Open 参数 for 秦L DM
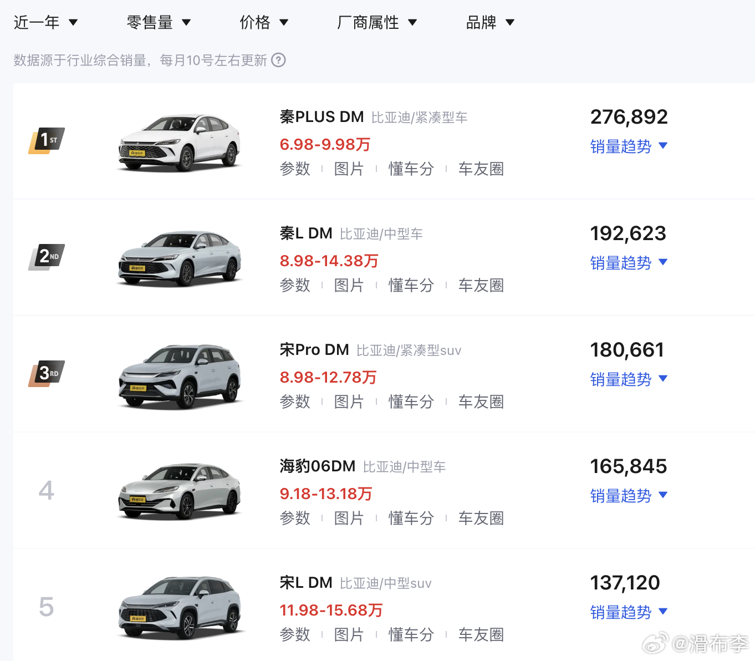The image size is (755, 661). pos(295,286)
